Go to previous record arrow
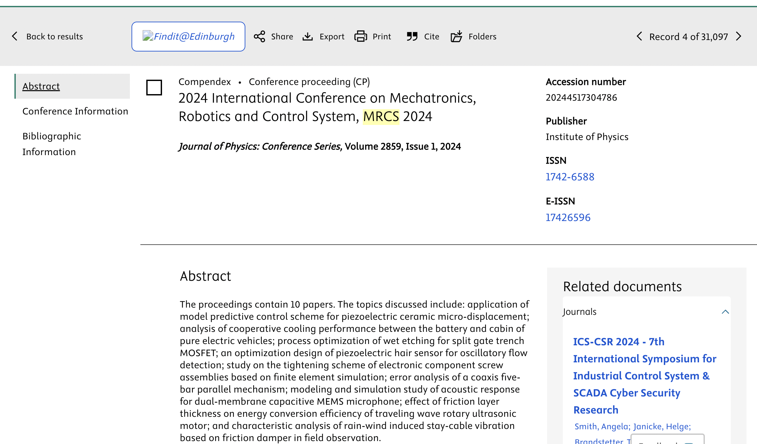 639,36
